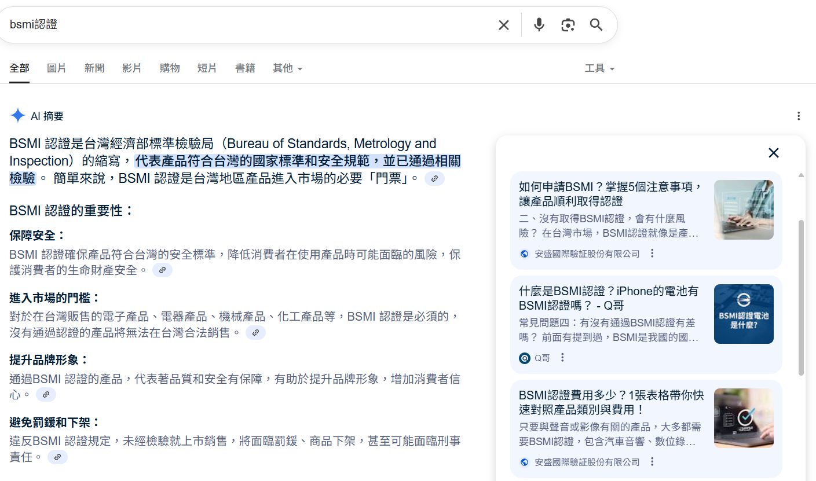This screenshot has height=481, width=816.
Task: Open article 如何申請BSMI？掌握5個注意事項
Action: click(x=611, y=194)
